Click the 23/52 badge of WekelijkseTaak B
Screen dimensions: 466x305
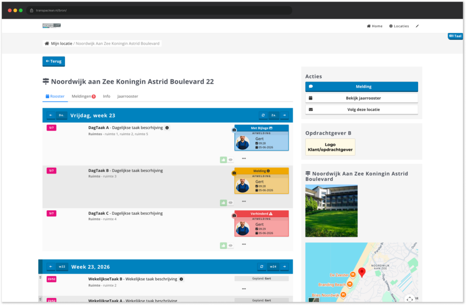tap(51, 279)
